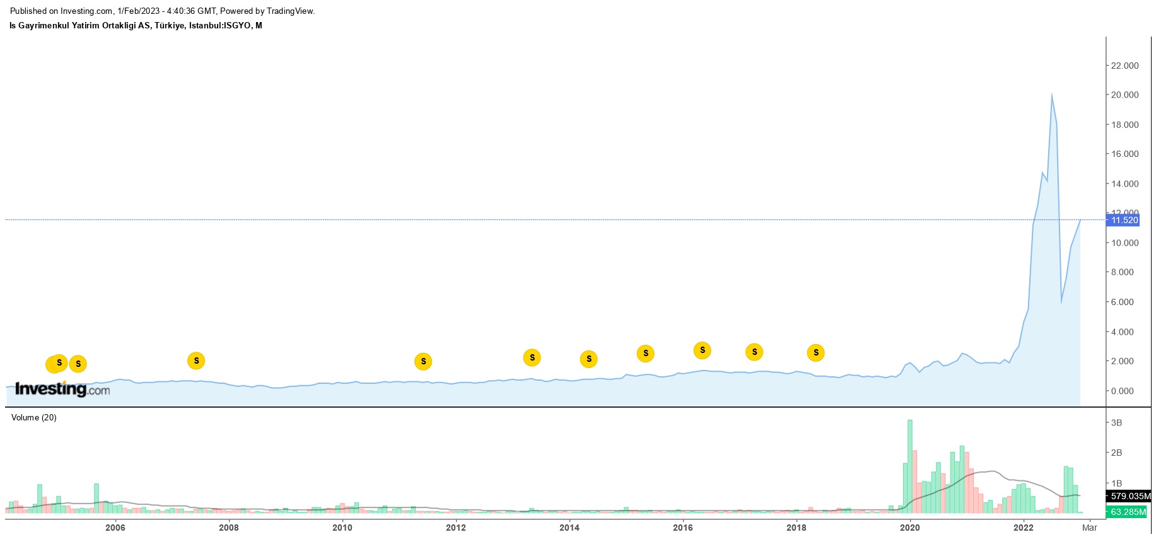Screen dimensions: 1156x537
Task: Click the 3B volume axis label
Action: tap(1116, 422)
